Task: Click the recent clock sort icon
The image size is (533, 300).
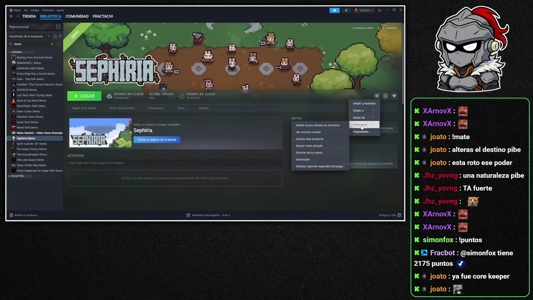Action: pos(55,36)
